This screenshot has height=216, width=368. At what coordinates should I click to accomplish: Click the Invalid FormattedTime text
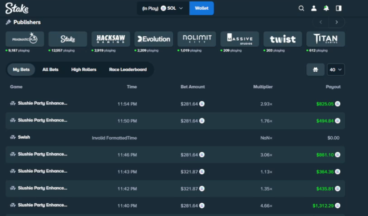[x=114, y=138]
